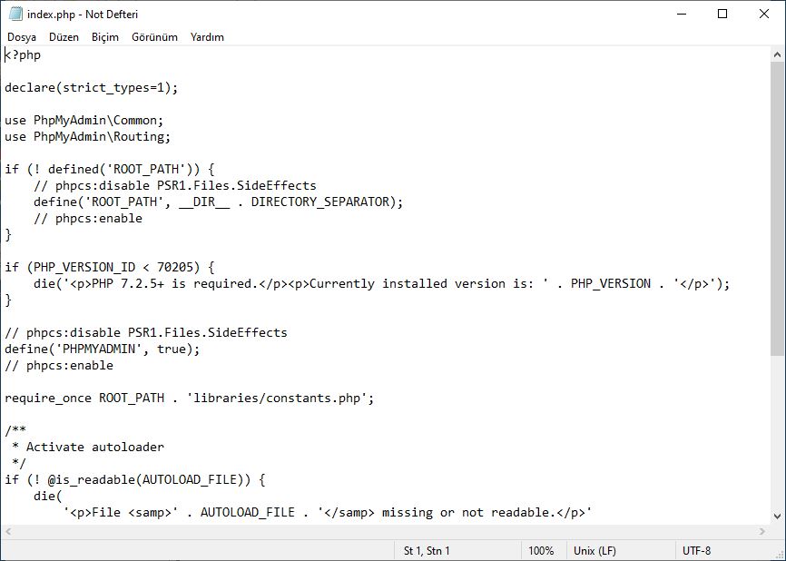The width and height of the screenshot is (786, 561).
Task: Click the 'missing or not readable' line
Action: [328, 512]
